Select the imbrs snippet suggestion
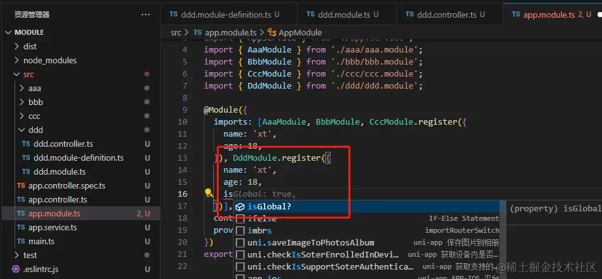Viewport: 602px width, 279px height. click(367, 231)
